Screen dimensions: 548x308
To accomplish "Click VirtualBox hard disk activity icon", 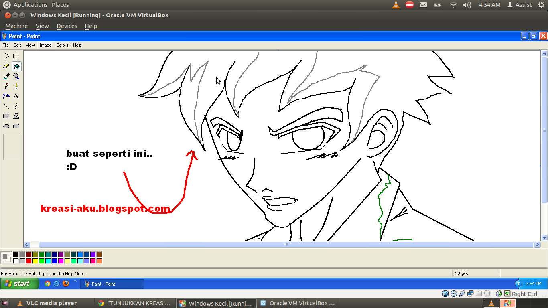I will point(445,294).
